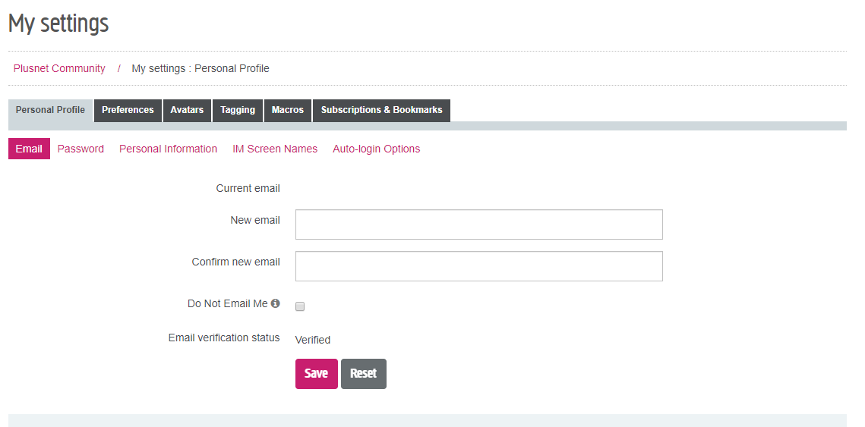Select the Personal Profile tab
Image resolution: width=865 pixels, height=427 pixels.
[x=50, y=110]
